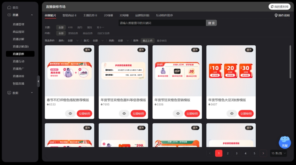This screenshot has width=296, height=165.
Task: Open the 15 条/页 page size dropdown
Action: pyautogui.click(x=279, y=153)
